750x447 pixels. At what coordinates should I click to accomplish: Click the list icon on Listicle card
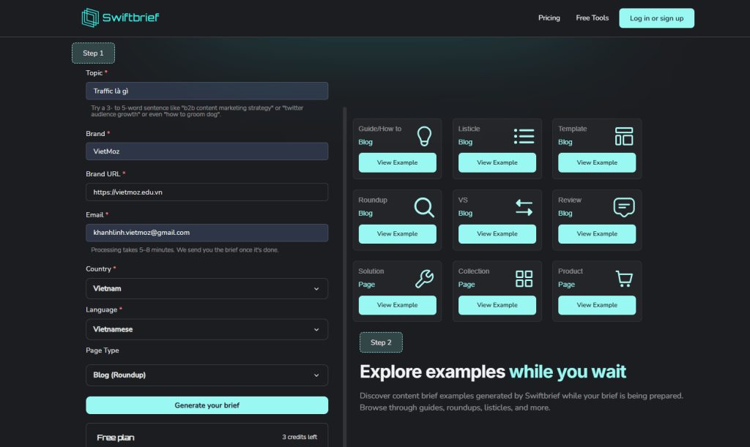click(x=524, y=135)
